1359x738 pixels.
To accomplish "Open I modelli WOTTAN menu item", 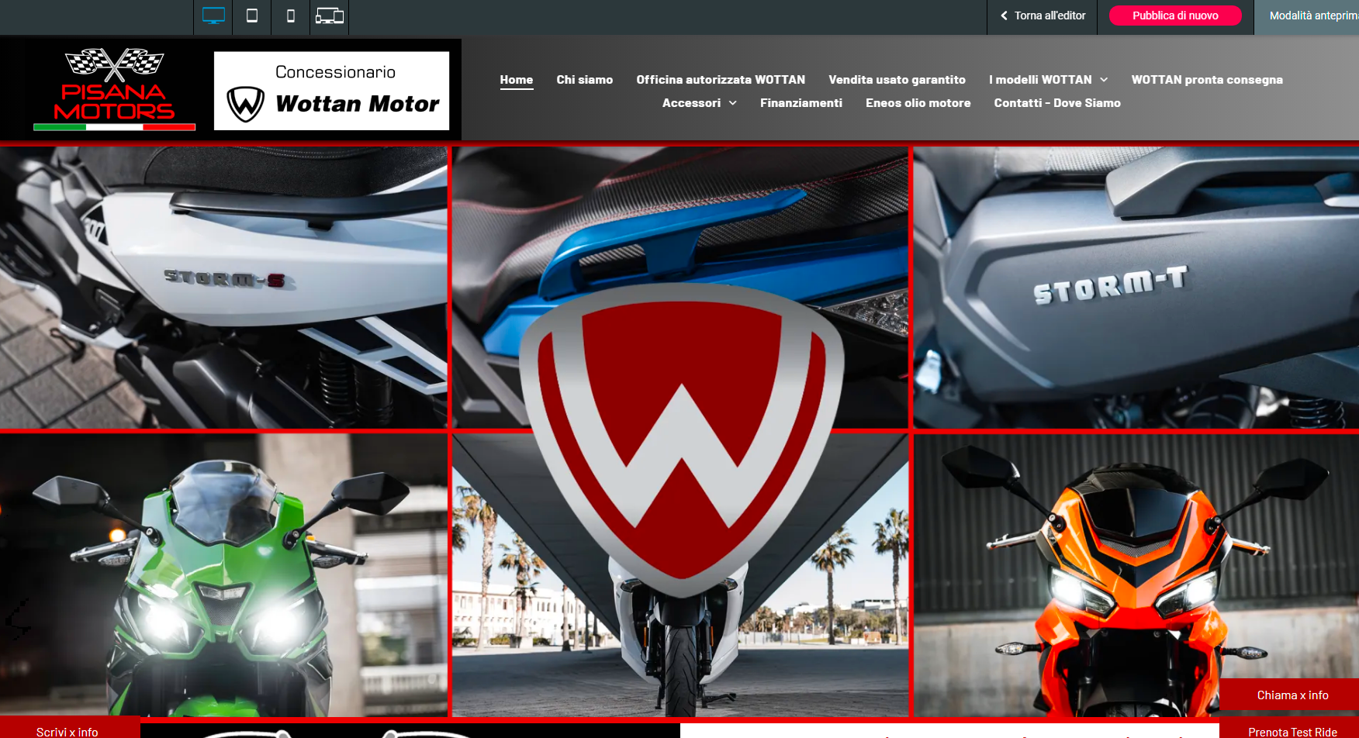I will (1040, 80).
